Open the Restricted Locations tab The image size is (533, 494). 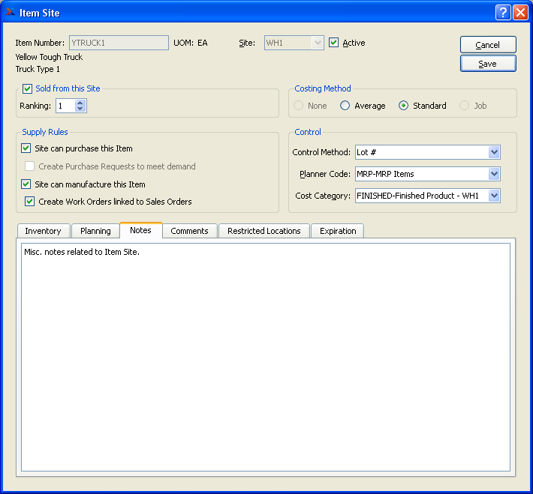[264, 231]
